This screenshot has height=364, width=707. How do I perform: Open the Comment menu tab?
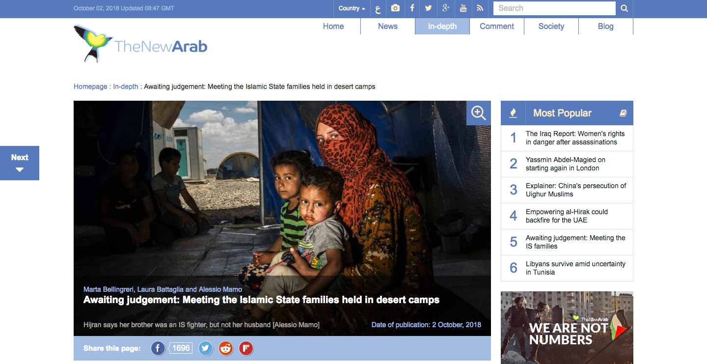coord(497,27)
